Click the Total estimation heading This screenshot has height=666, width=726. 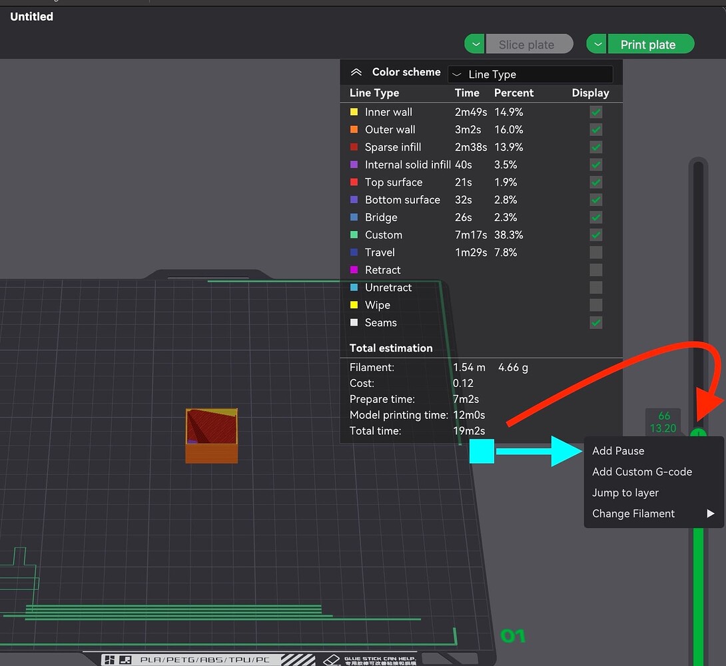pos(391,348)
